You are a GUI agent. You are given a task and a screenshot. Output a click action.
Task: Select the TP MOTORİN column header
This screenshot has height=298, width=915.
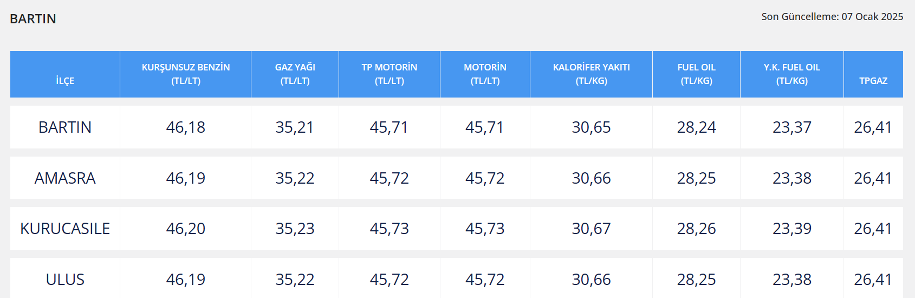(390, 74)
